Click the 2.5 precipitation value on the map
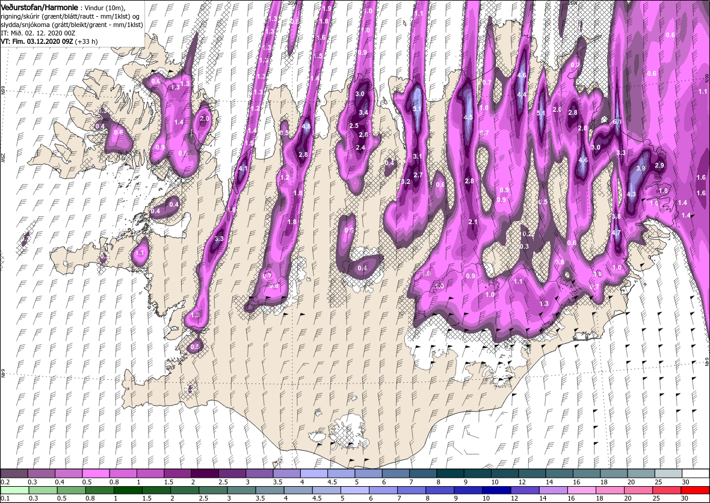710x503 pixels. coord(354,125)
